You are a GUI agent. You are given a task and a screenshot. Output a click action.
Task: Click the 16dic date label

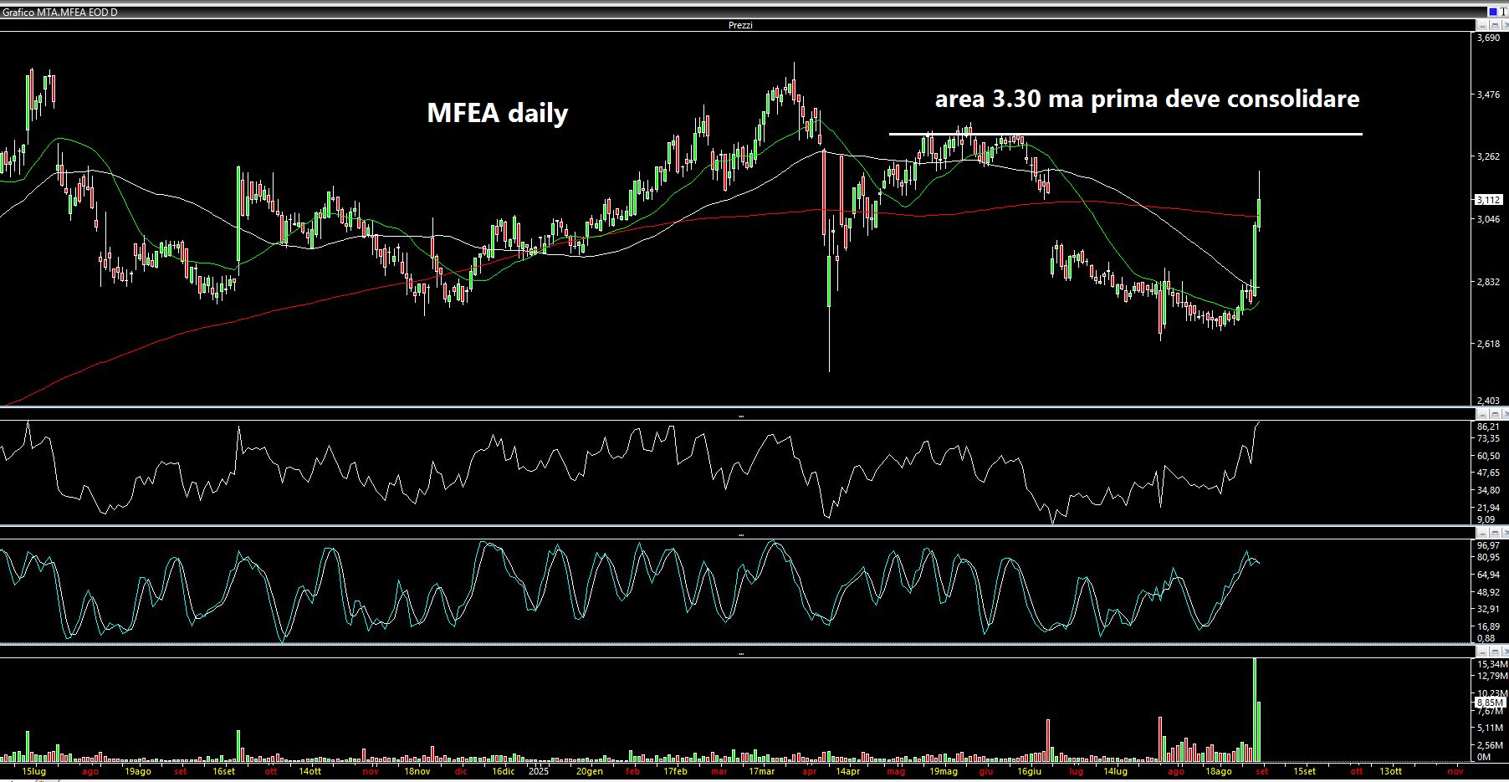point(503,771)
